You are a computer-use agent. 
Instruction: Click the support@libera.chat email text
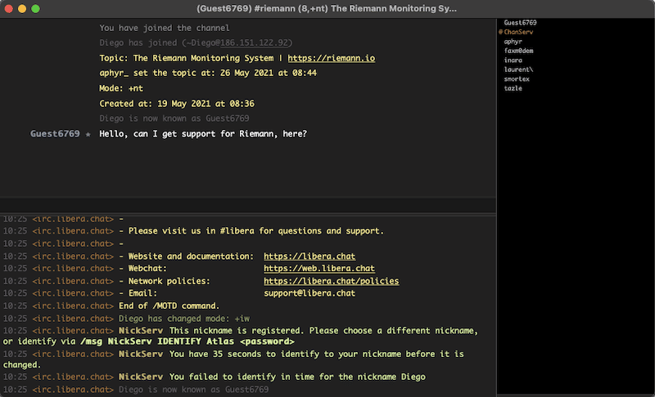[309, 293]
